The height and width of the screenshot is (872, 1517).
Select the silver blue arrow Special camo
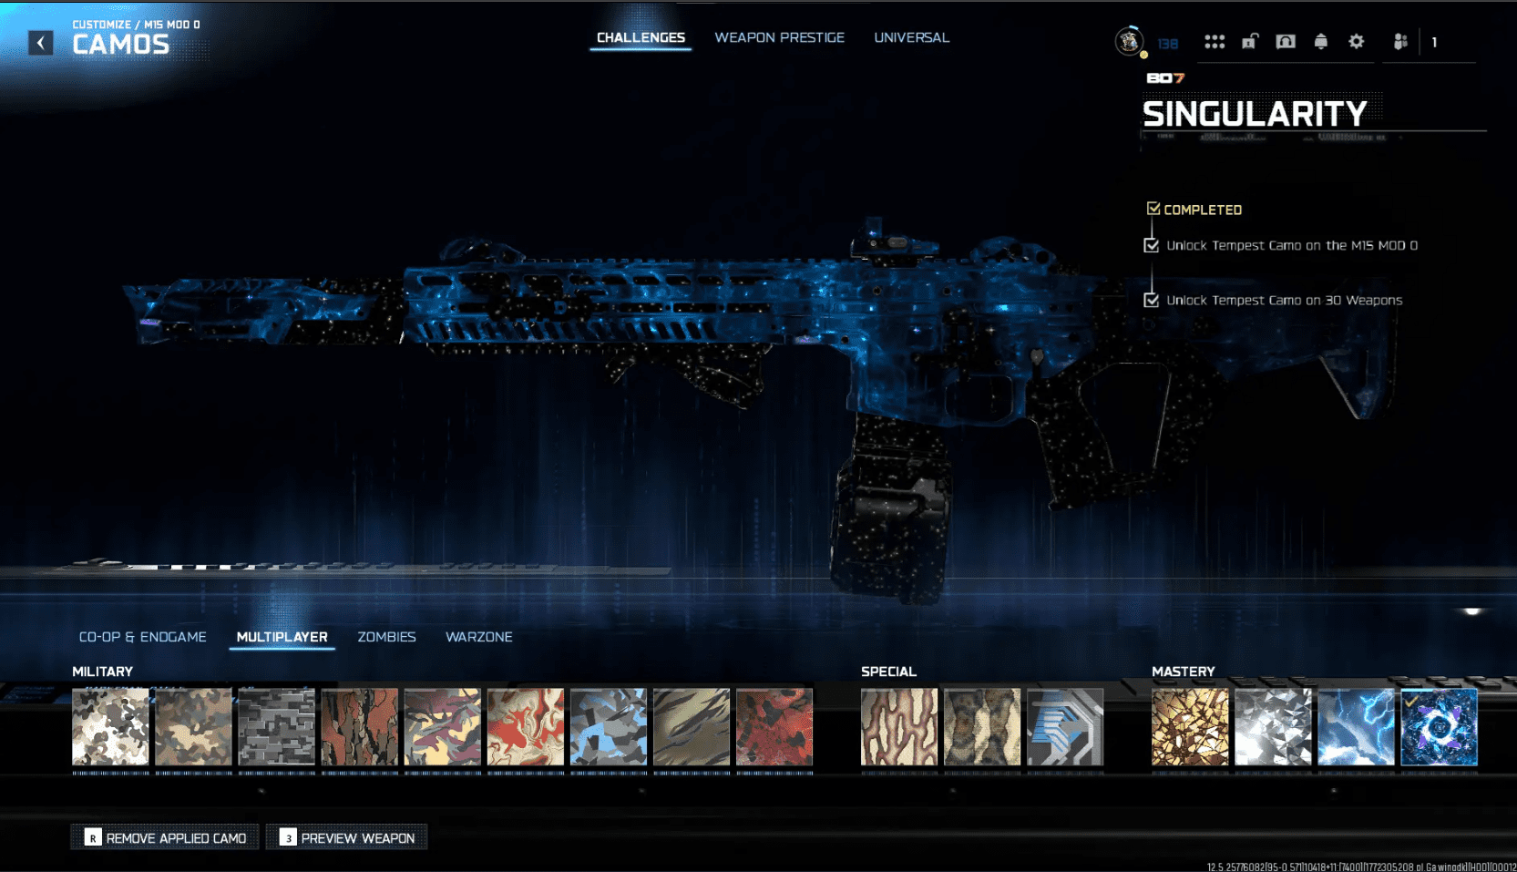pyautogui.click(x=1065, y=726)
